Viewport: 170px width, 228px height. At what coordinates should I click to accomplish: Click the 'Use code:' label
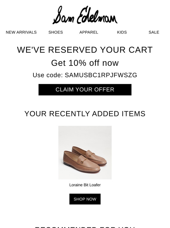pyautogui.click(x=47, y=75)
